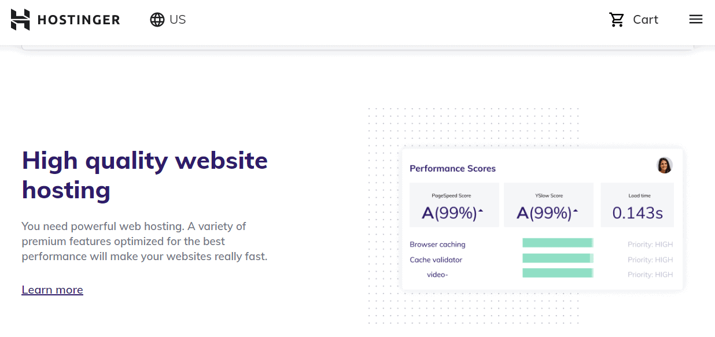The width and height of the screenshot is (715, 337).
Task: Select the YSlow Score tile
Action: [x=548, y=205]
